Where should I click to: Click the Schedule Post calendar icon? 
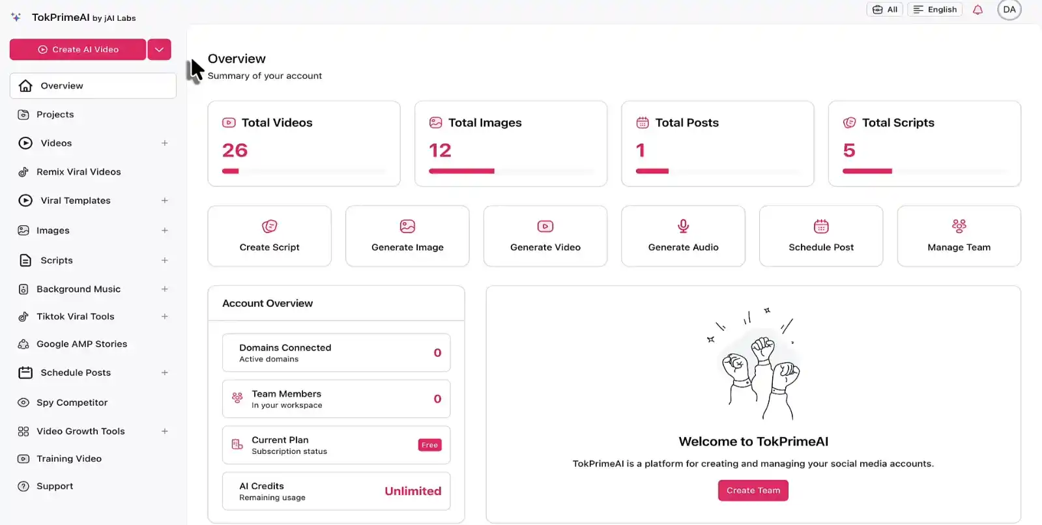tap(821, 226)
